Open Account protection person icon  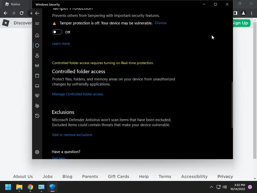point(37,56)
